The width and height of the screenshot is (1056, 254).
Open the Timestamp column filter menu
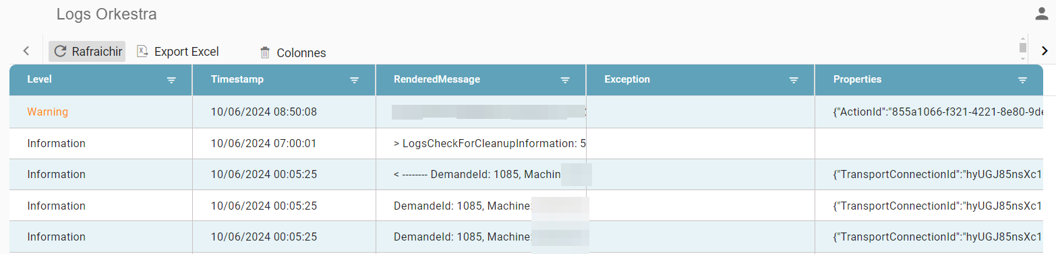tap(354, 80)
